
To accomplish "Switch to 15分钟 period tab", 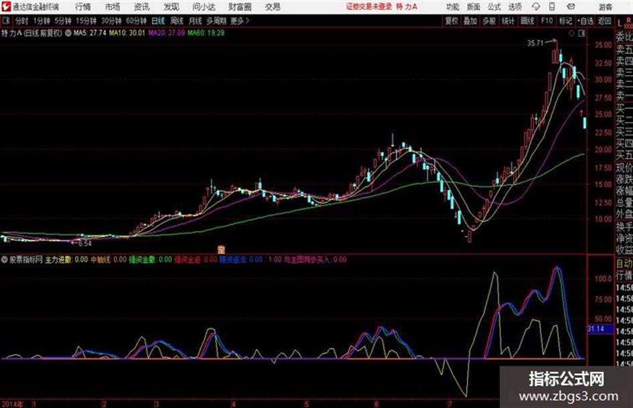I will 86,21.
